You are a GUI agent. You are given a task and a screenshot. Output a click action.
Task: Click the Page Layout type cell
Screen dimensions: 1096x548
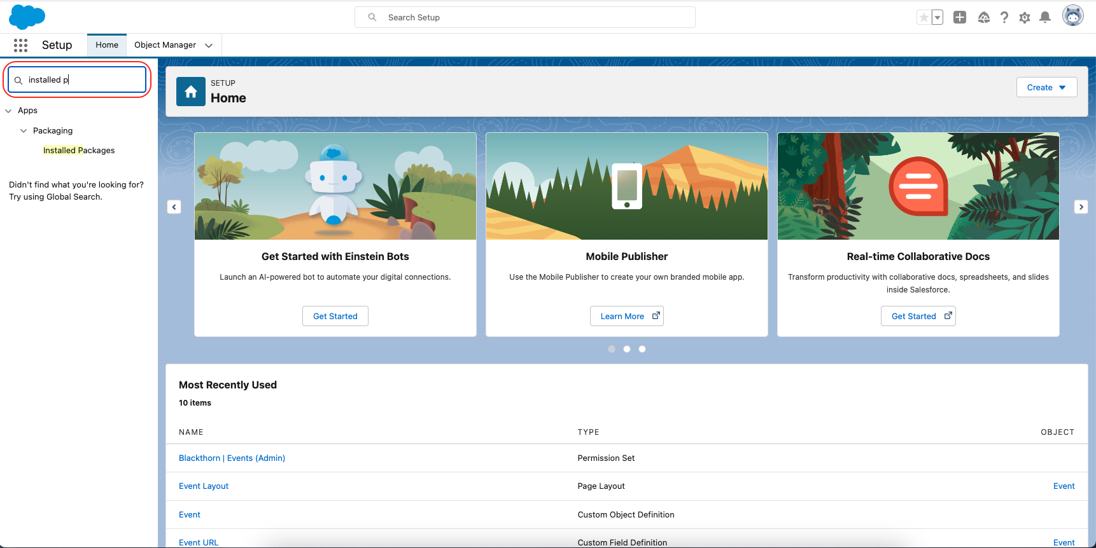[x=601, y=486]
